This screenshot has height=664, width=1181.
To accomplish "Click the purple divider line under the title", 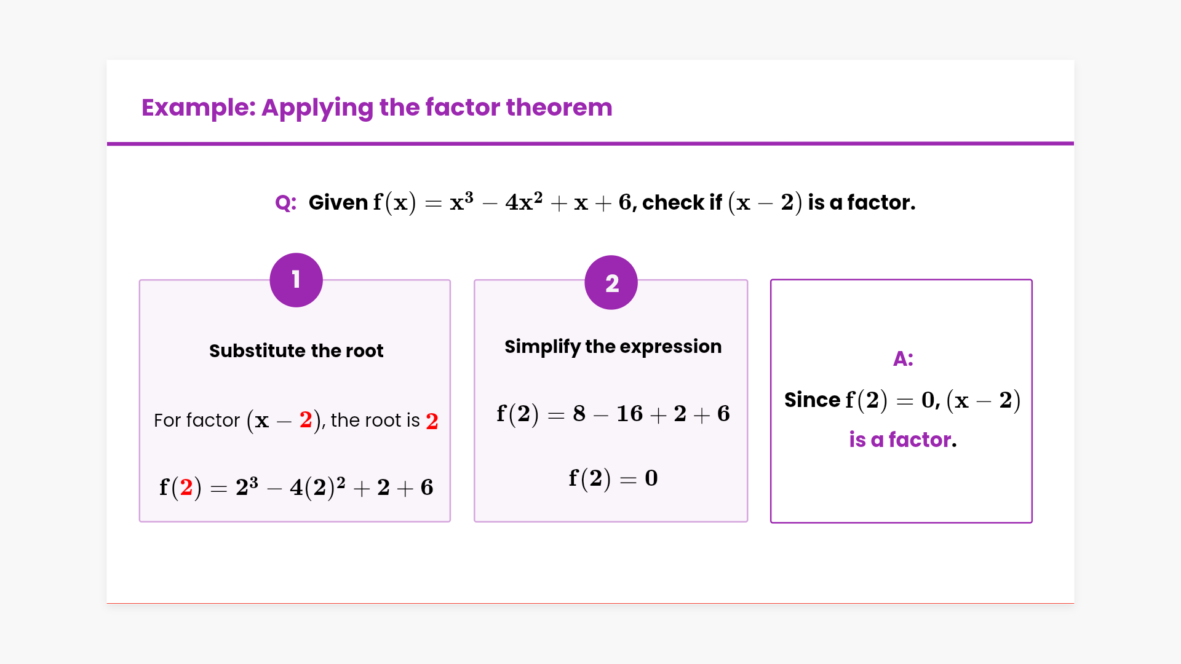I will click(590, 144).
